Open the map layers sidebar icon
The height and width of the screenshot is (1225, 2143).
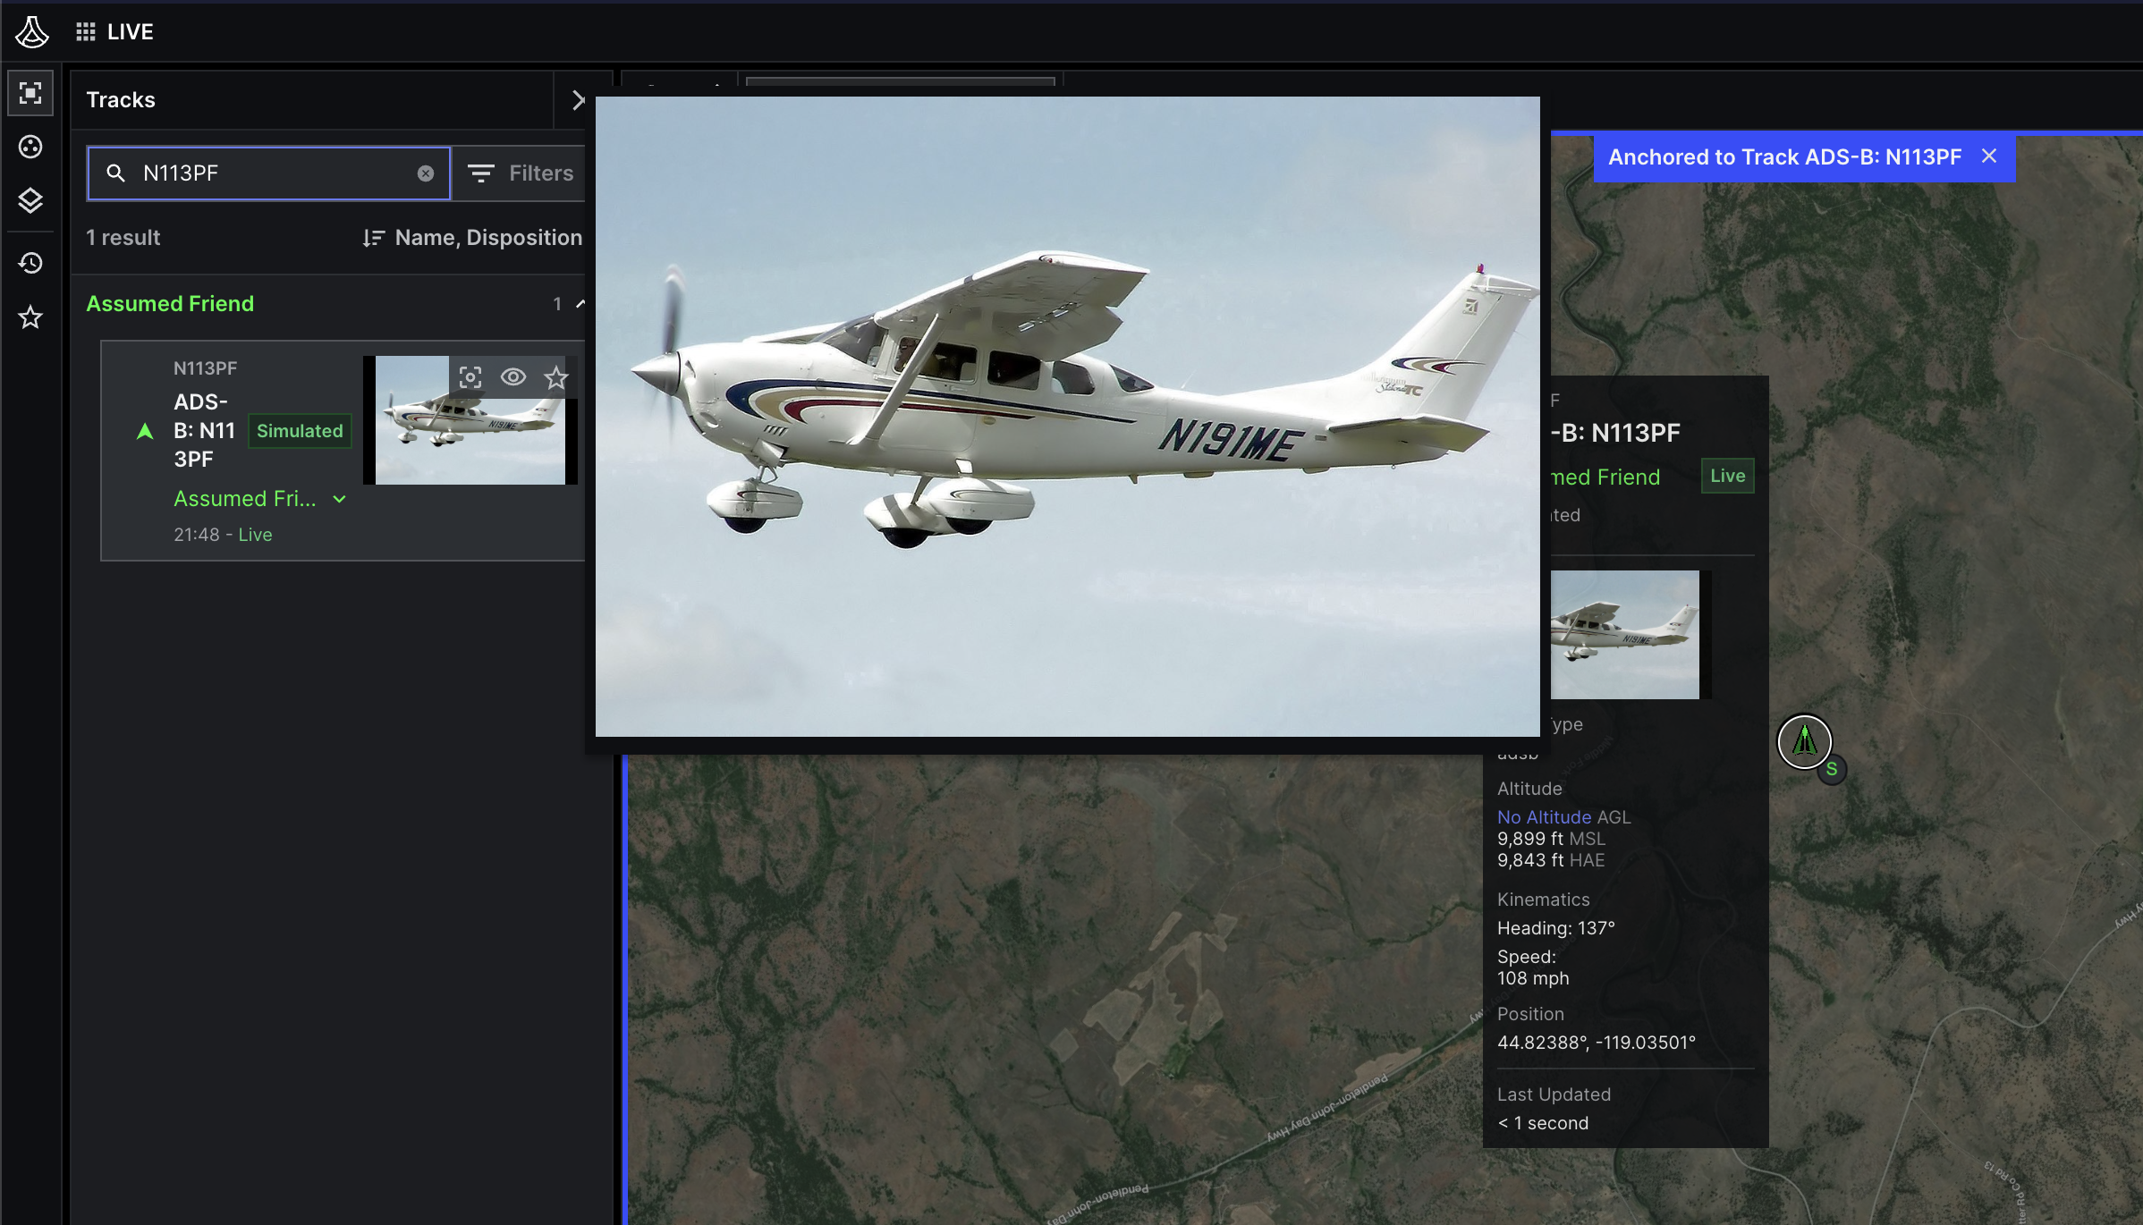pos(30,200)
